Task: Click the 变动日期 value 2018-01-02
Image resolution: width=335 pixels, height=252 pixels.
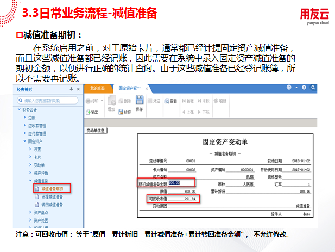Action: click(301, 161)
